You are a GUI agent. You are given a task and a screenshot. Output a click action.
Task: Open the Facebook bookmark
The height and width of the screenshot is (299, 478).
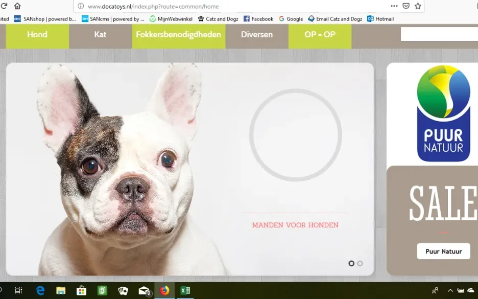pyautogui.click(x=258, y=19)
